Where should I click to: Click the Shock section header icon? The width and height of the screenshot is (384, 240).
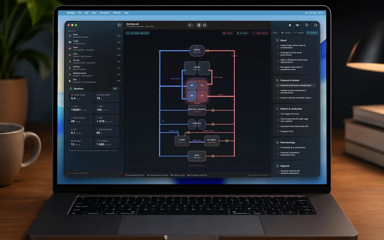[x=277, y=41]
